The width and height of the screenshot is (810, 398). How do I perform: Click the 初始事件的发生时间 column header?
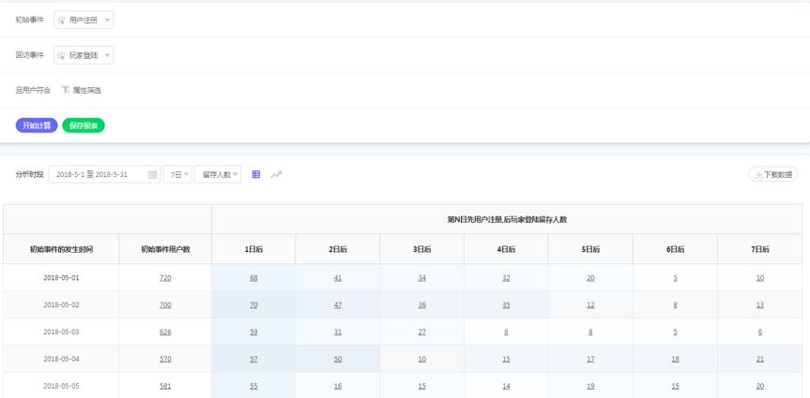pyautogui.click(x=61, y=249)
